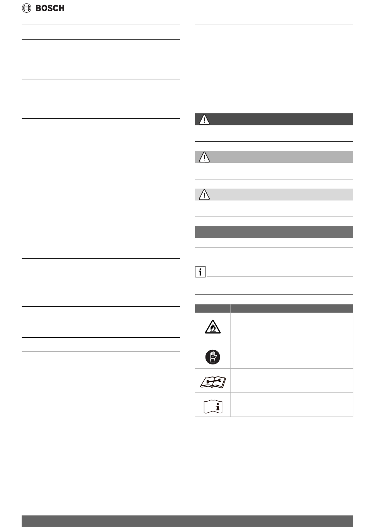This screenshot has width=367, height=530.
Task: Click the wrench service manual symbol
Action: click(212, 381)
